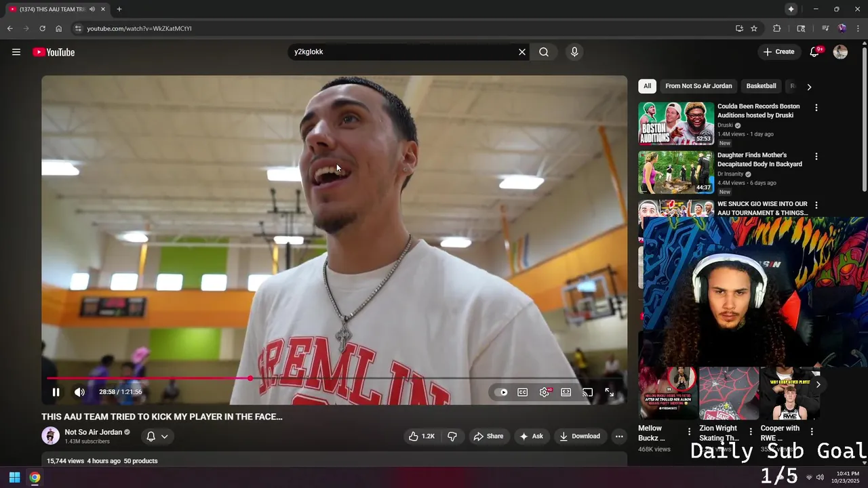Select the Basketball filter chip
The image size is (868, 488).
pyautogui.click(x=761, y=86)
